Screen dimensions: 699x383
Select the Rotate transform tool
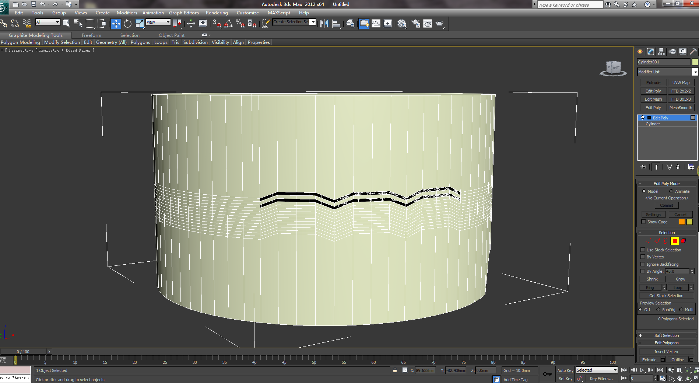tap(127, 24)
